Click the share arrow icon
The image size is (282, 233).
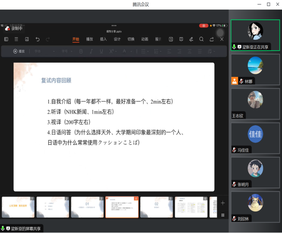tap(212, 39)
